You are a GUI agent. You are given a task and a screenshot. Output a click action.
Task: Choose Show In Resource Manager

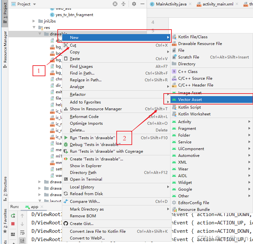click(116, 109)
